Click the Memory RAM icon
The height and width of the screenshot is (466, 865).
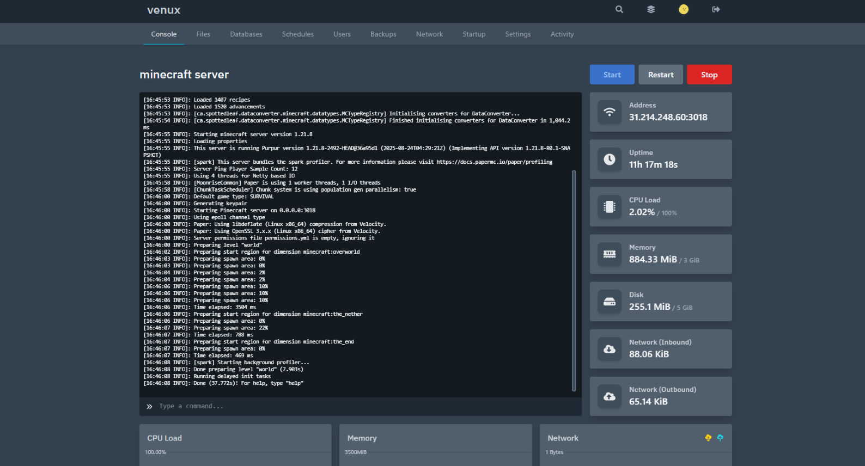click(x=610, y=254)
